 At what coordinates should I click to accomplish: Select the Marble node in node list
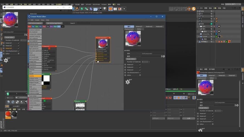coord(35,76)
